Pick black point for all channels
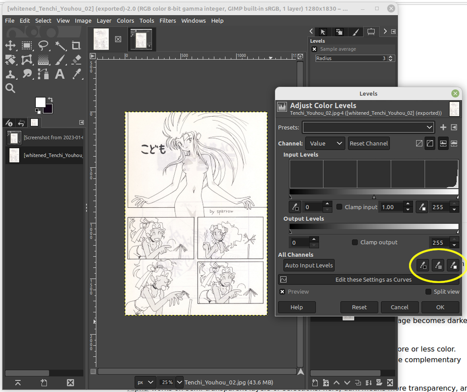 pyautogui.click(x=423, y=265)
